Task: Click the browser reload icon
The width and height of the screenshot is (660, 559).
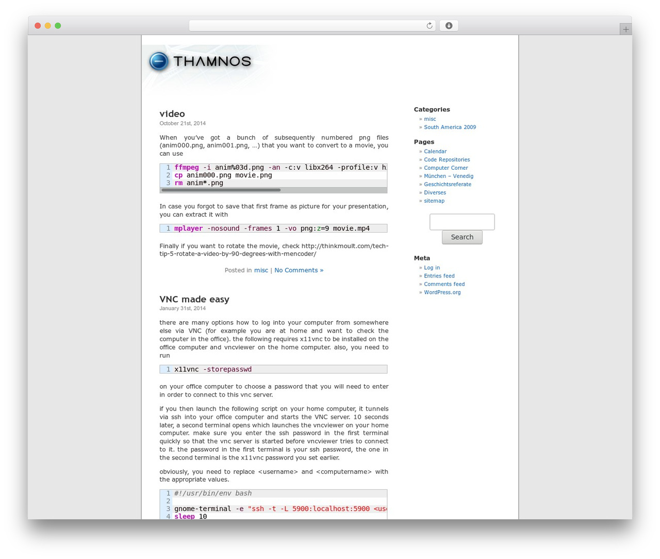Action: pos(430,26)
